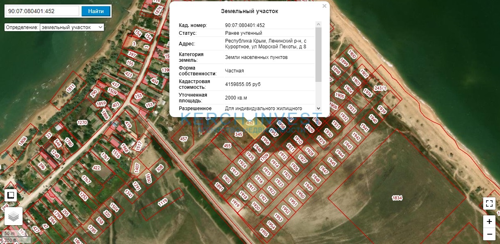Screen dimensions: 500x244
Task: Open the Определение type dropdown
Action: click(72, 27)
